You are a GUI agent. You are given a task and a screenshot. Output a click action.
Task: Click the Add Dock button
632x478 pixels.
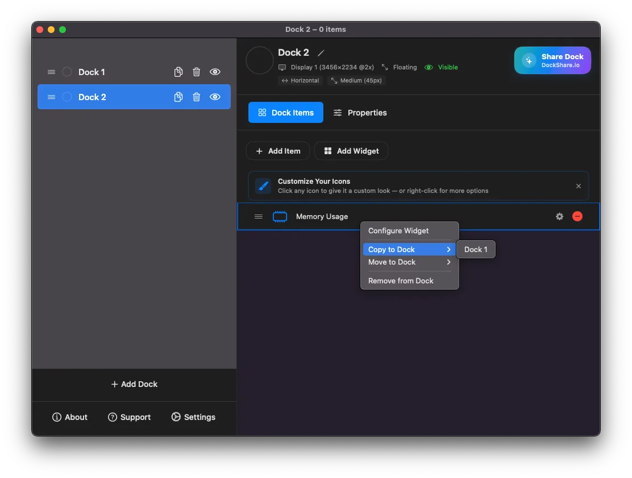pos(134,384)
